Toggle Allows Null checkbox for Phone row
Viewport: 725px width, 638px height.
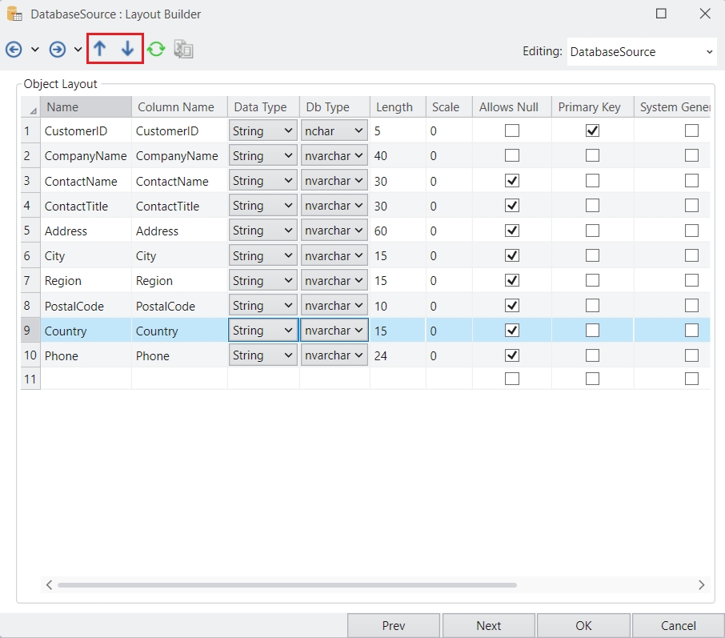pos(512,355)
